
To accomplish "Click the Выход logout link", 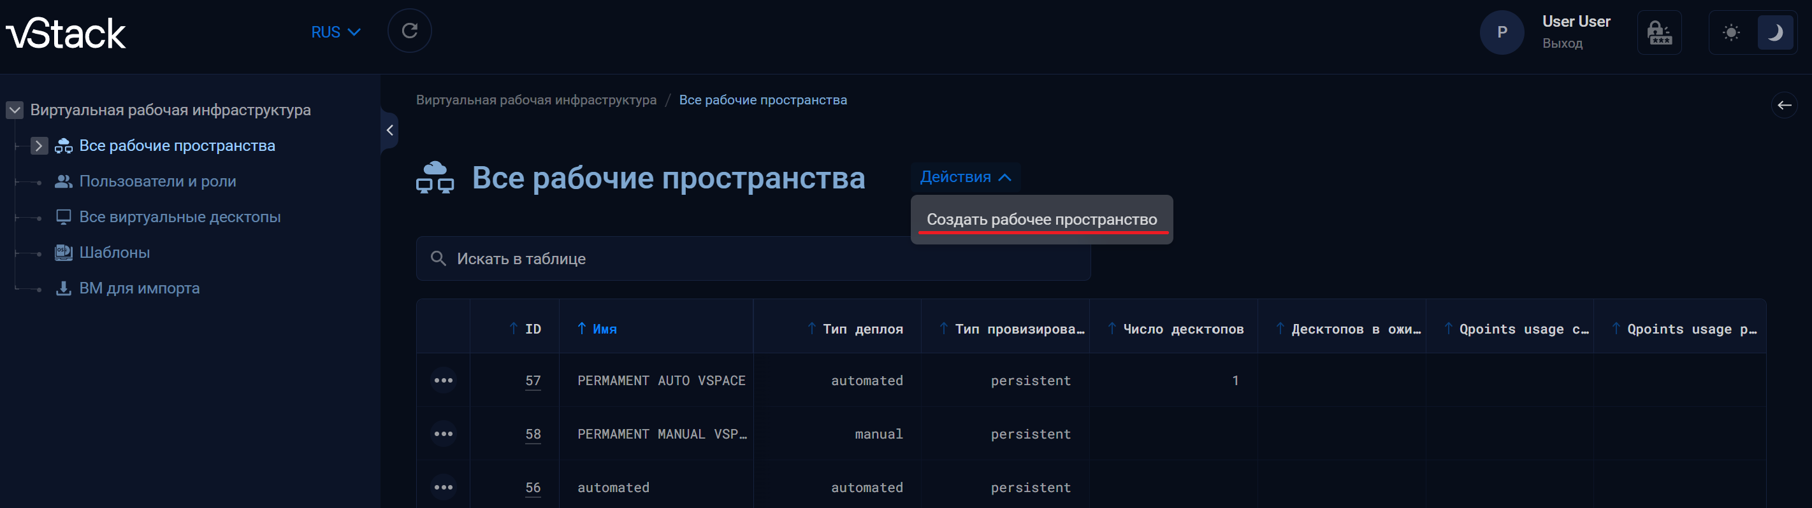I will pos(1562,43).
